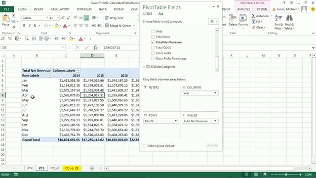Image resolution: width=316 pixels, height=178 pixels.
Task: Enable Defer Layout Update checkbox
Action: [145, 146]
